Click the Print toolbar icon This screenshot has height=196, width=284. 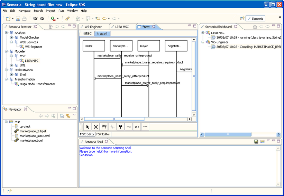(x=24, y=19)
